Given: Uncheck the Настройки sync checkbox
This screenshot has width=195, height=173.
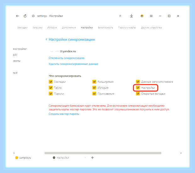Looking at the screenshot, I should click(x=138, y=88).
